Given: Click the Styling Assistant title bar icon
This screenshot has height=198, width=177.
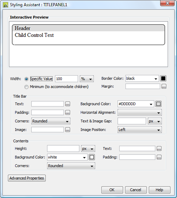Looking at the screenshot, I should (6, 5).
